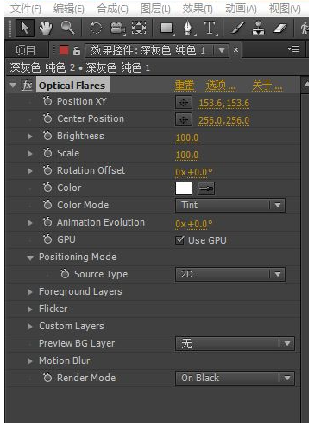Select the Eraser tool
Viewport: 314px width, 427px height.
tap(279, 28)
